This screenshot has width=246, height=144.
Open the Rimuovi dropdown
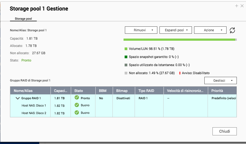141,30
